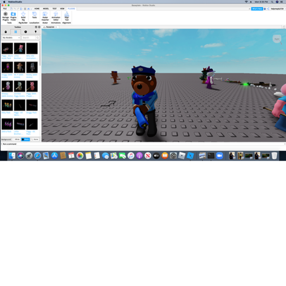Switch to the Inventory grid tab in Toolbox
This screenshot has height=286, width=286.
16,32
